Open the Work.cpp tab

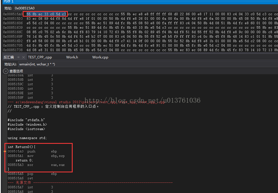click(x=100, y=57)
